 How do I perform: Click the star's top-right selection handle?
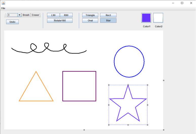(x=147, y=85)
